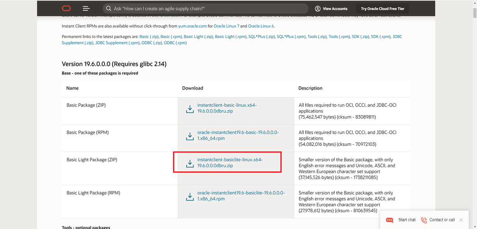Open the Basic (.zip) permanent link
Image resolution: width=477 pixels, height=229 pixels.
pyautogui.click(x=149, y=37)
